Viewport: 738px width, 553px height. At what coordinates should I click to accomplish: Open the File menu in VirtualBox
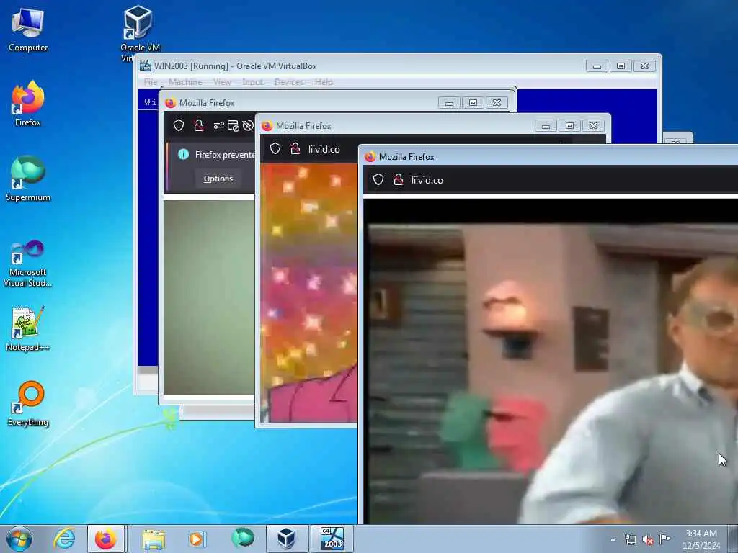[x=151, y=82]
